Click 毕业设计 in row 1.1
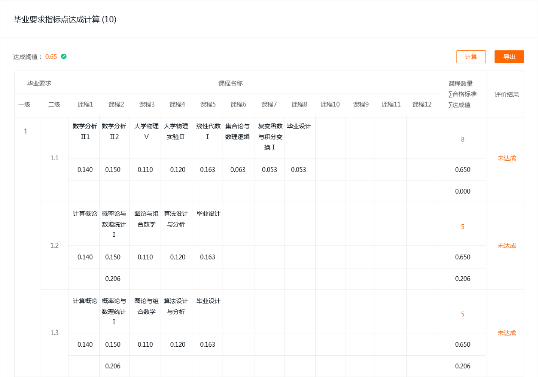 pyautogui.click(x=299, y=126)
